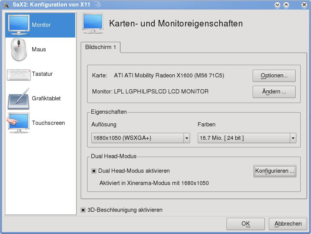The image size is (311, 234).
Task: Select the Maus mouse icon
Action: click(x=19, y=49)
